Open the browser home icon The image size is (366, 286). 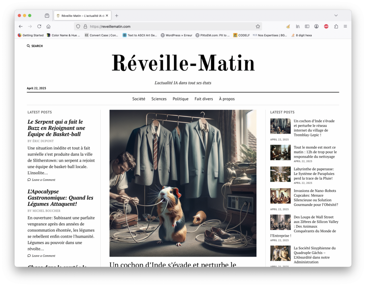point(48,26)
